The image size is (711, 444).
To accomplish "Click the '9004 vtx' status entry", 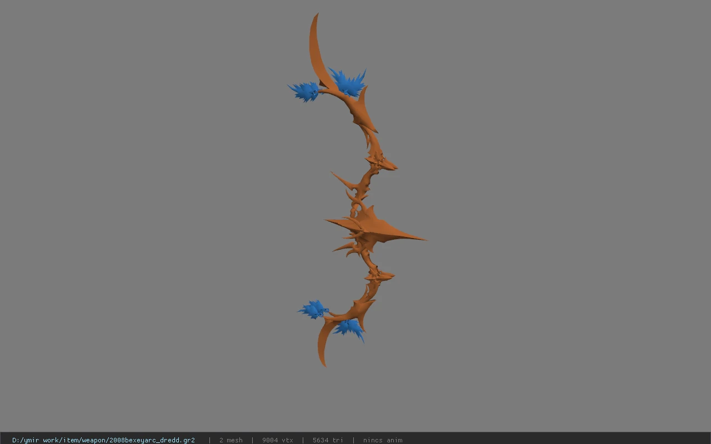I will (278, 440).
